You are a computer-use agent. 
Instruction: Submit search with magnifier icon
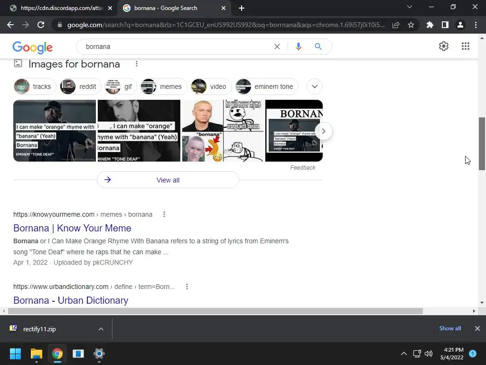click(x=318, y=47)
